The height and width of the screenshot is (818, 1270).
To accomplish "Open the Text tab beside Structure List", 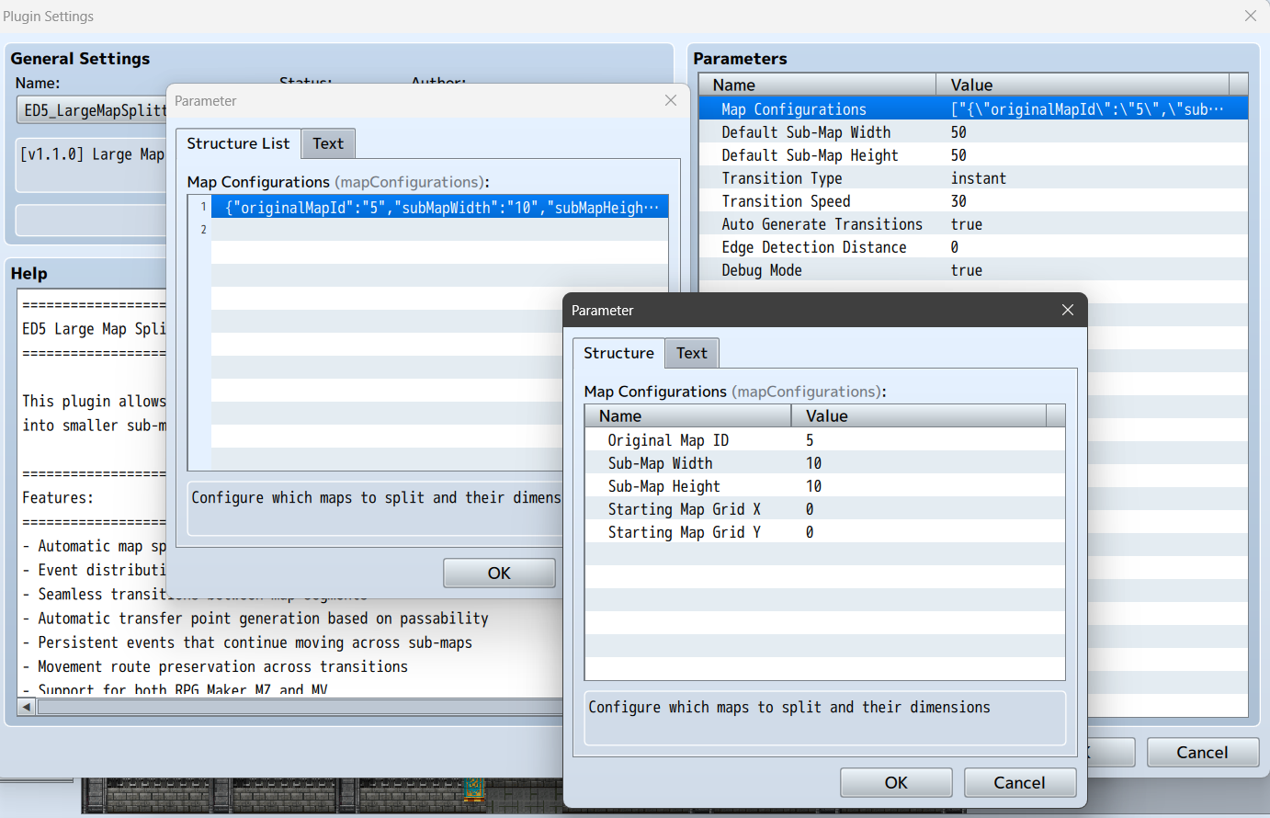I will [x=327, y=143].
